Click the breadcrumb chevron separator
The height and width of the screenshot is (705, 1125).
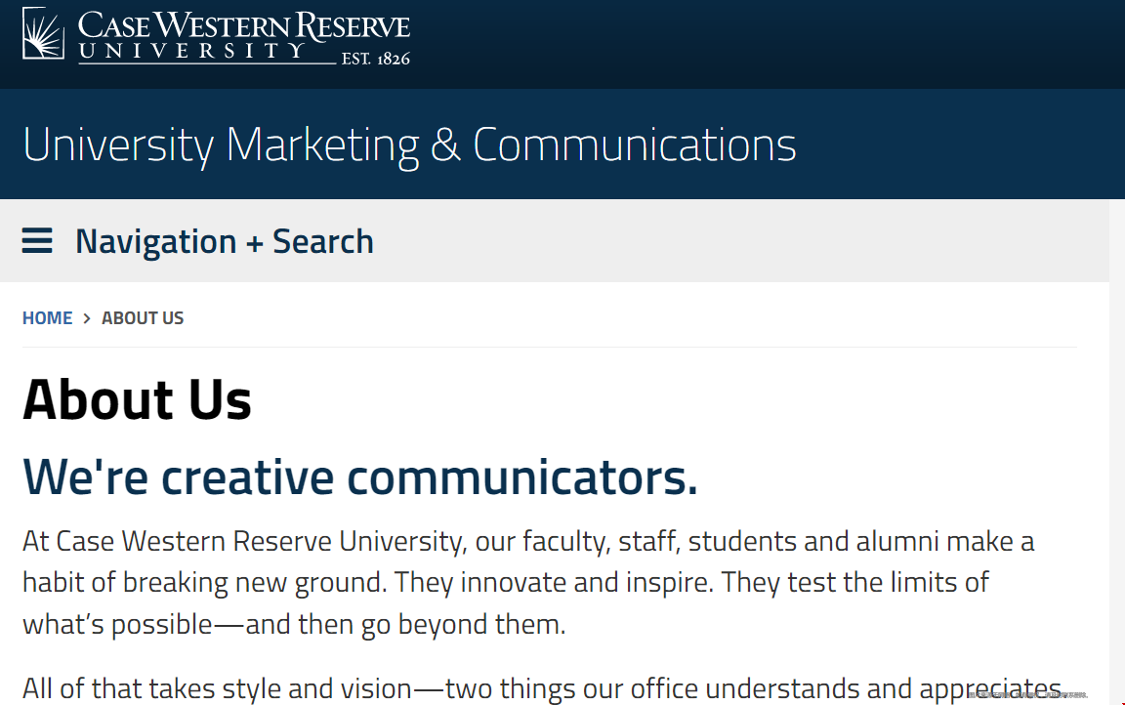[87, 317]
